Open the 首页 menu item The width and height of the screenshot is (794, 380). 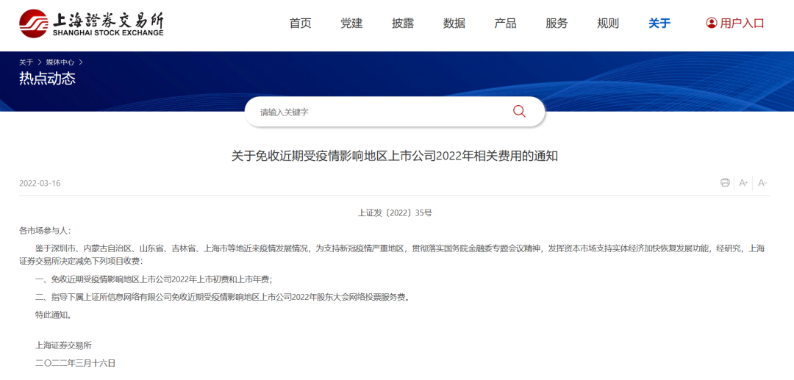[300, 23]
